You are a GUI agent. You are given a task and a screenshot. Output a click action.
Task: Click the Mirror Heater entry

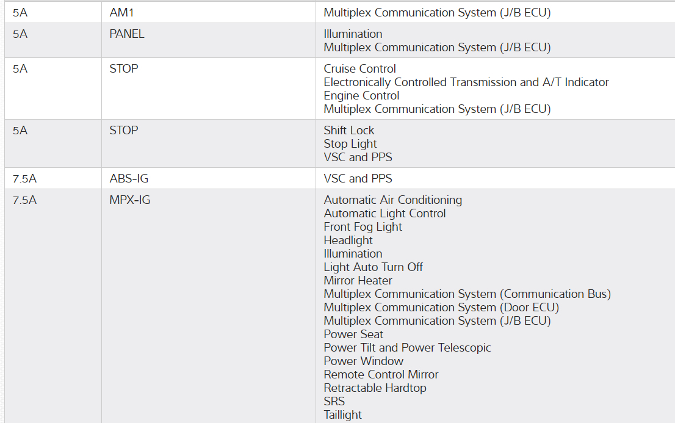coord(358,280)
